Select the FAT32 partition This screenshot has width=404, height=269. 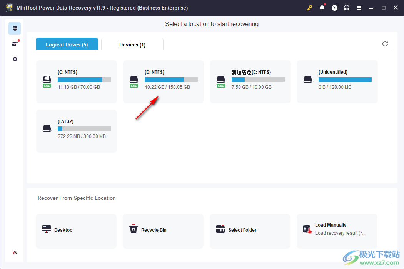[x=76, y=130]
